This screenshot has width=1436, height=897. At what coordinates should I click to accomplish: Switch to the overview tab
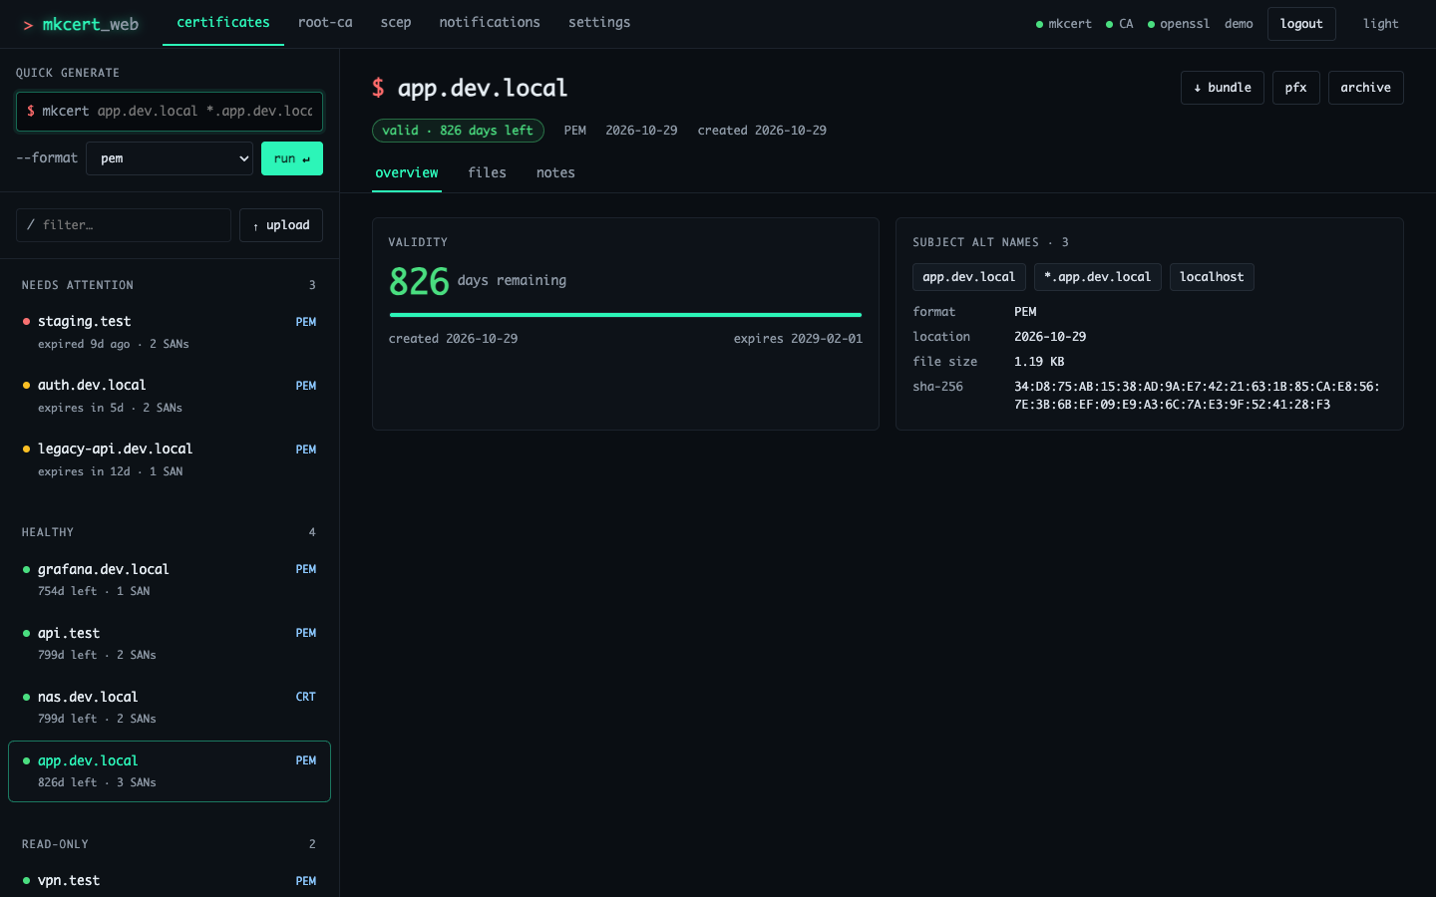[407, 173]
